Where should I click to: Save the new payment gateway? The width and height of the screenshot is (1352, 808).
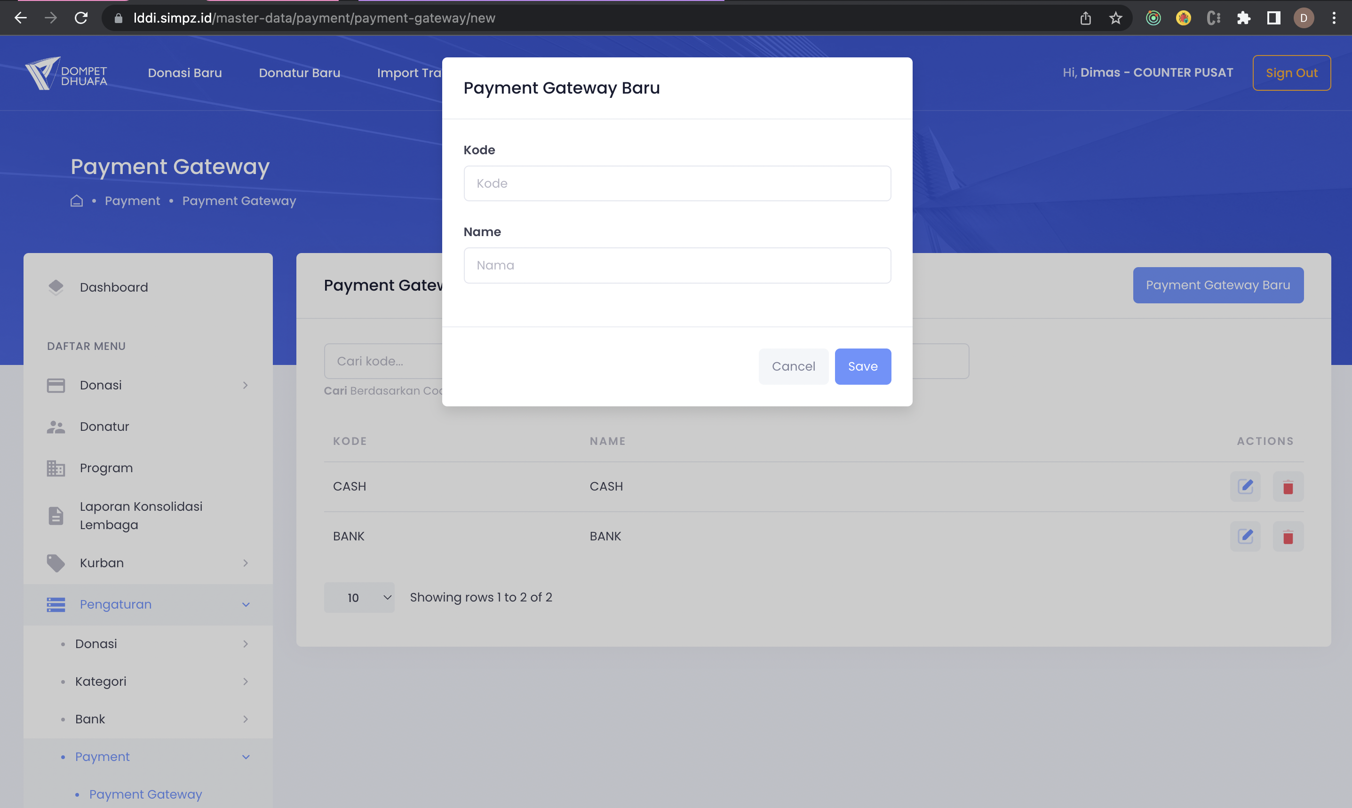click(x=862, y=366)
